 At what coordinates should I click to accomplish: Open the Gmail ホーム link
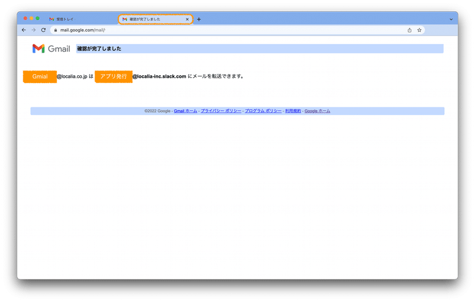click(185, 111)
